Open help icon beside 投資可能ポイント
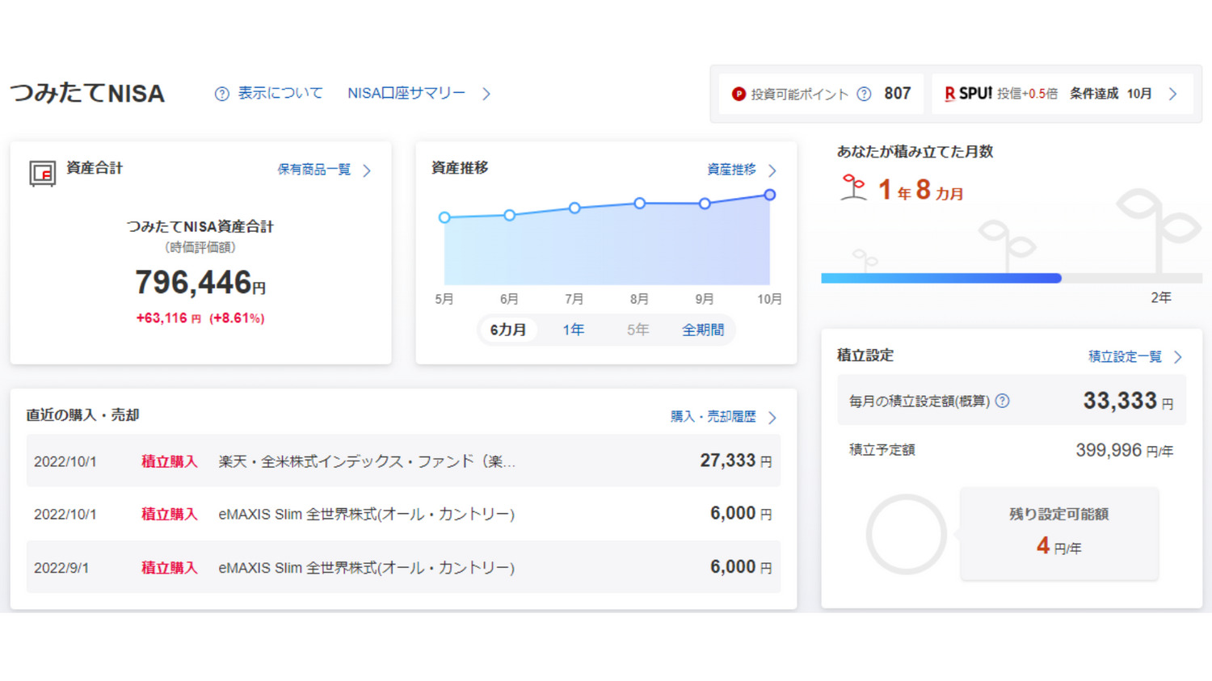This screenshot has width=1212, height=681. tap(864, 94)
